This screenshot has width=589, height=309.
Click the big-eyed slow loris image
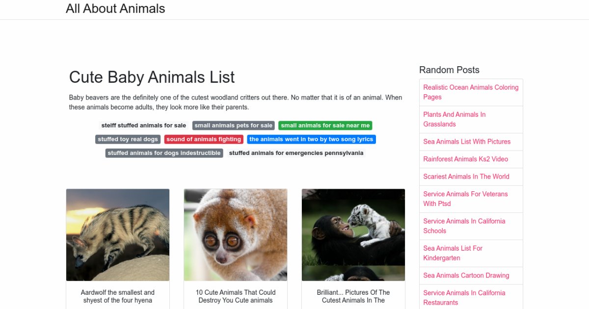tap(236, 234)
